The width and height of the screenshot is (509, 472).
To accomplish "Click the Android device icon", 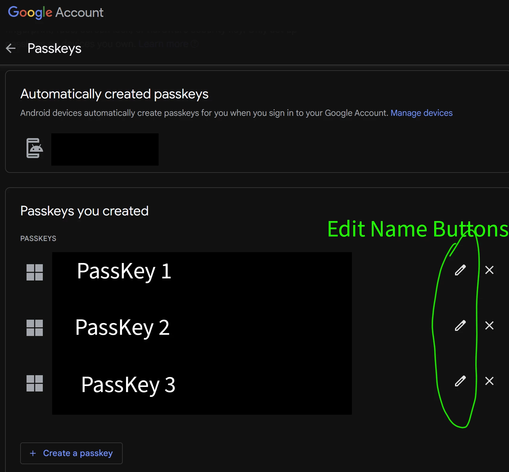I will click(x=35, y=148).
